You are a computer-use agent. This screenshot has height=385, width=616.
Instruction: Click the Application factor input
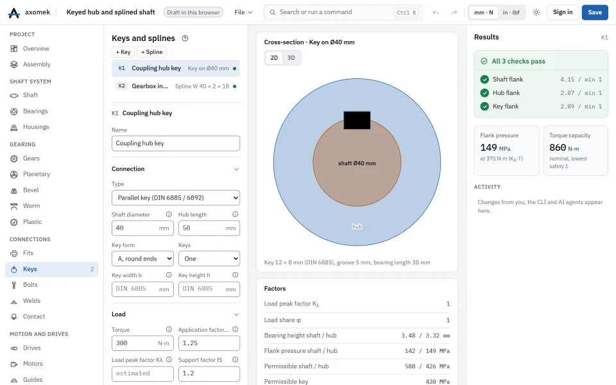click(x=209, y=343)
